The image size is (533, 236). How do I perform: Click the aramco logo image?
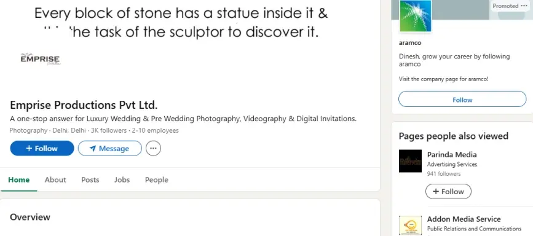(416, 16)
